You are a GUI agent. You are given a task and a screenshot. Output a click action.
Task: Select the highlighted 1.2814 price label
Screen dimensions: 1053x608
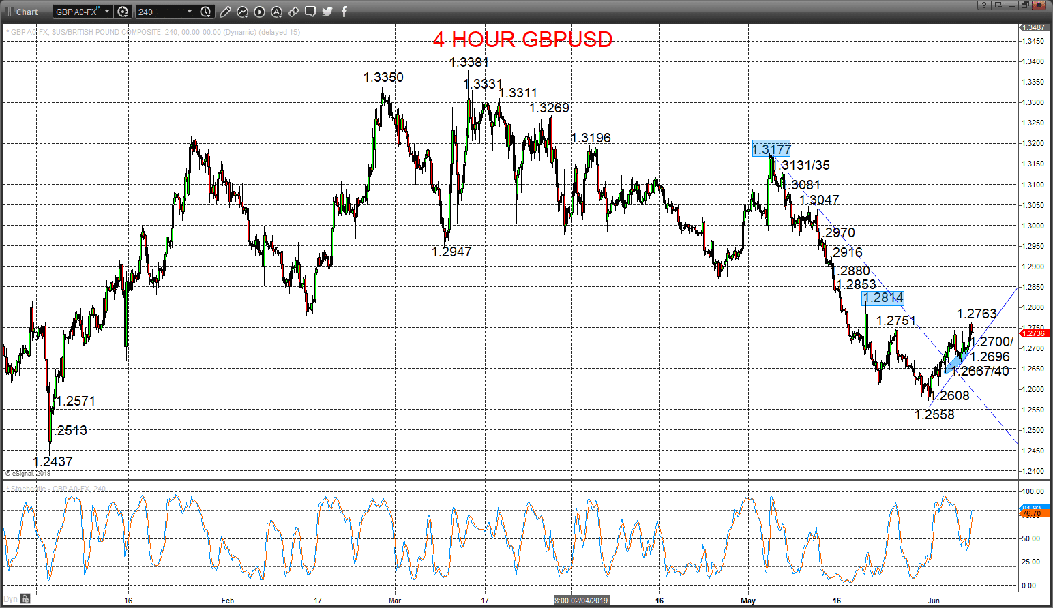(x=883, y=297)
